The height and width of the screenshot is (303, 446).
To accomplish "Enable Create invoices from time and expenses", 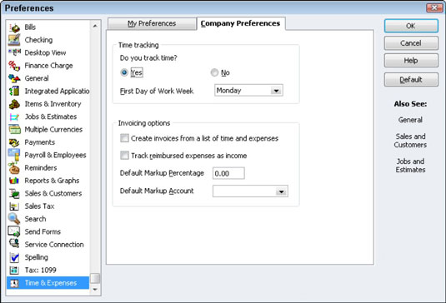I will (x=124, y=138).
